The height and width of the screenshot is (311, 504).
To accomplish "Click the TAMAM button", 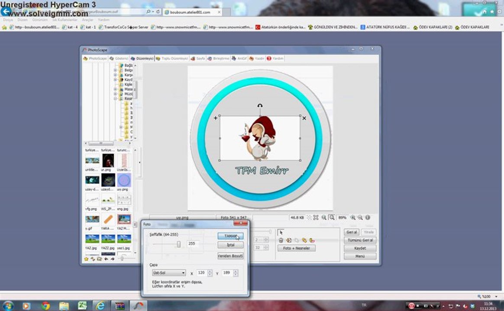I will [230, 236].
